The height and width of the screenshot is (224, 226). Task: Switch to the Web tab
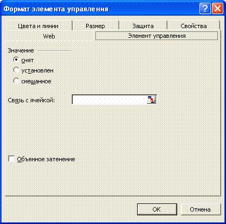coord(49,36)
